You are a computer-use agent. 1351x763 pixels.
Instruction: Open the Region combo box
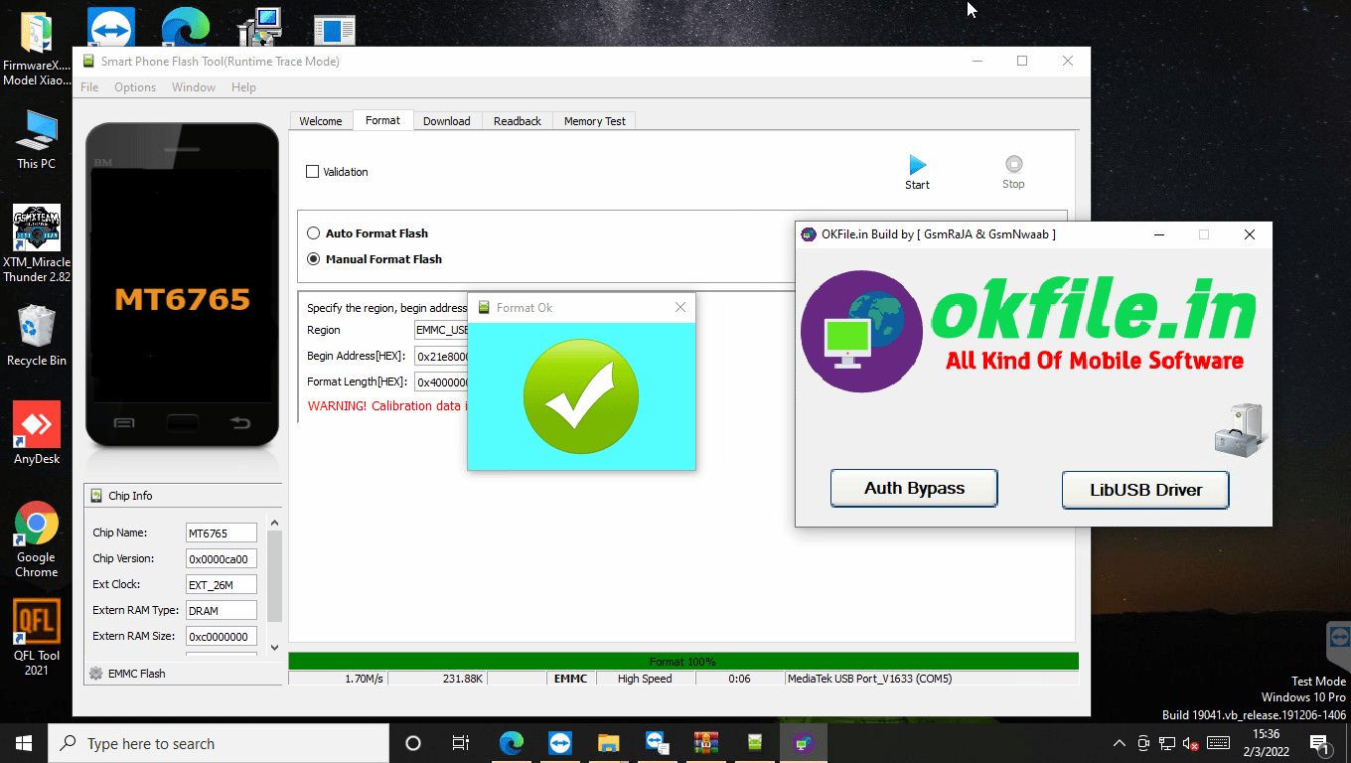[441, 330]
